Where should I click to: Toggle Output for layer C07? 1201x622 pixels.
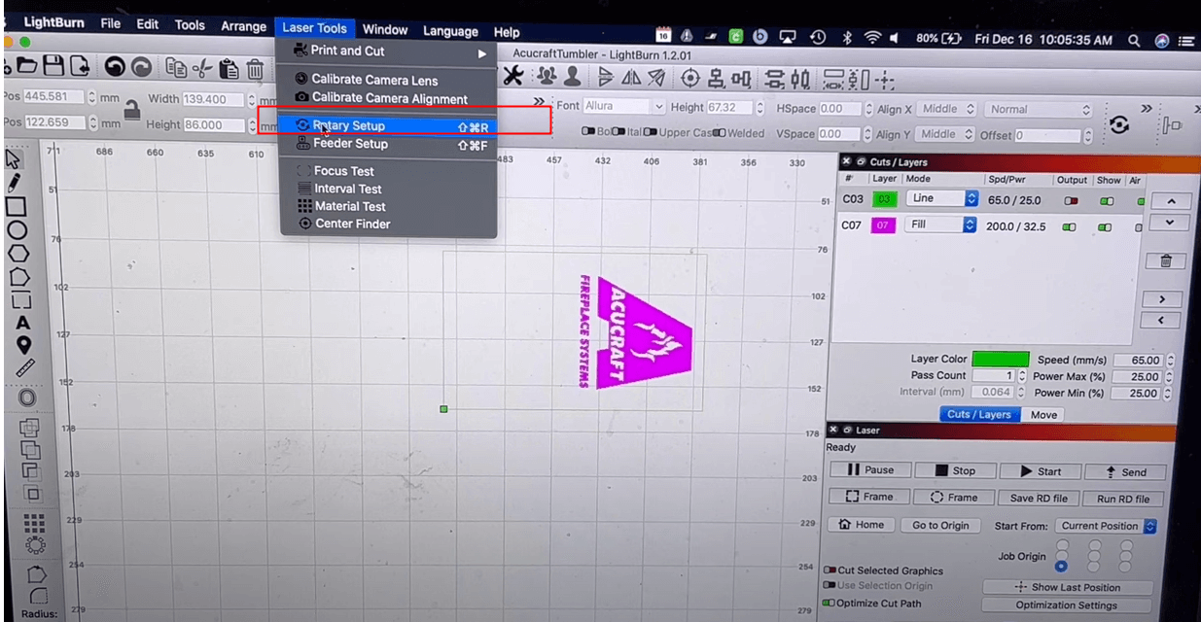1070,226
